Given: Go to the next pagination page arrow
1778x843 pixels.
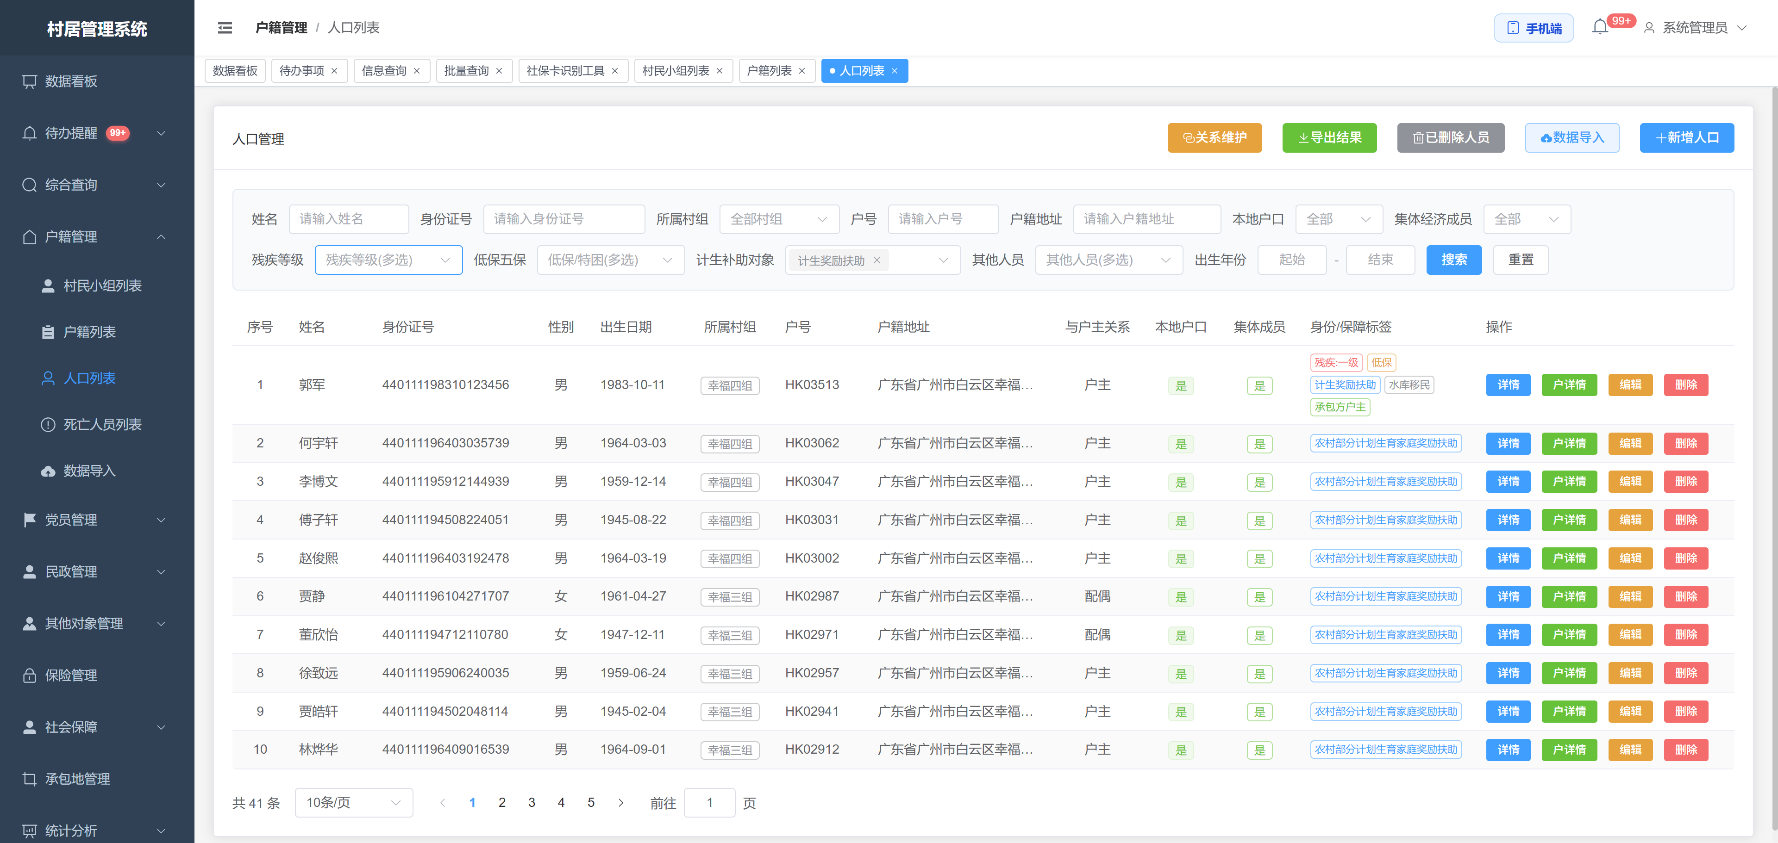Looking at the screenshot, I should pyautogui.click(x=621, y=802).
